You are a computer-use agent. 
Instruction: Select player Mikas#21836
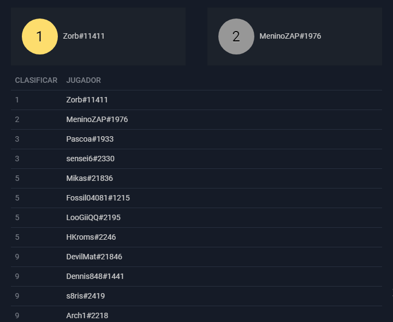pyautogui.click(x=90, y=178)
